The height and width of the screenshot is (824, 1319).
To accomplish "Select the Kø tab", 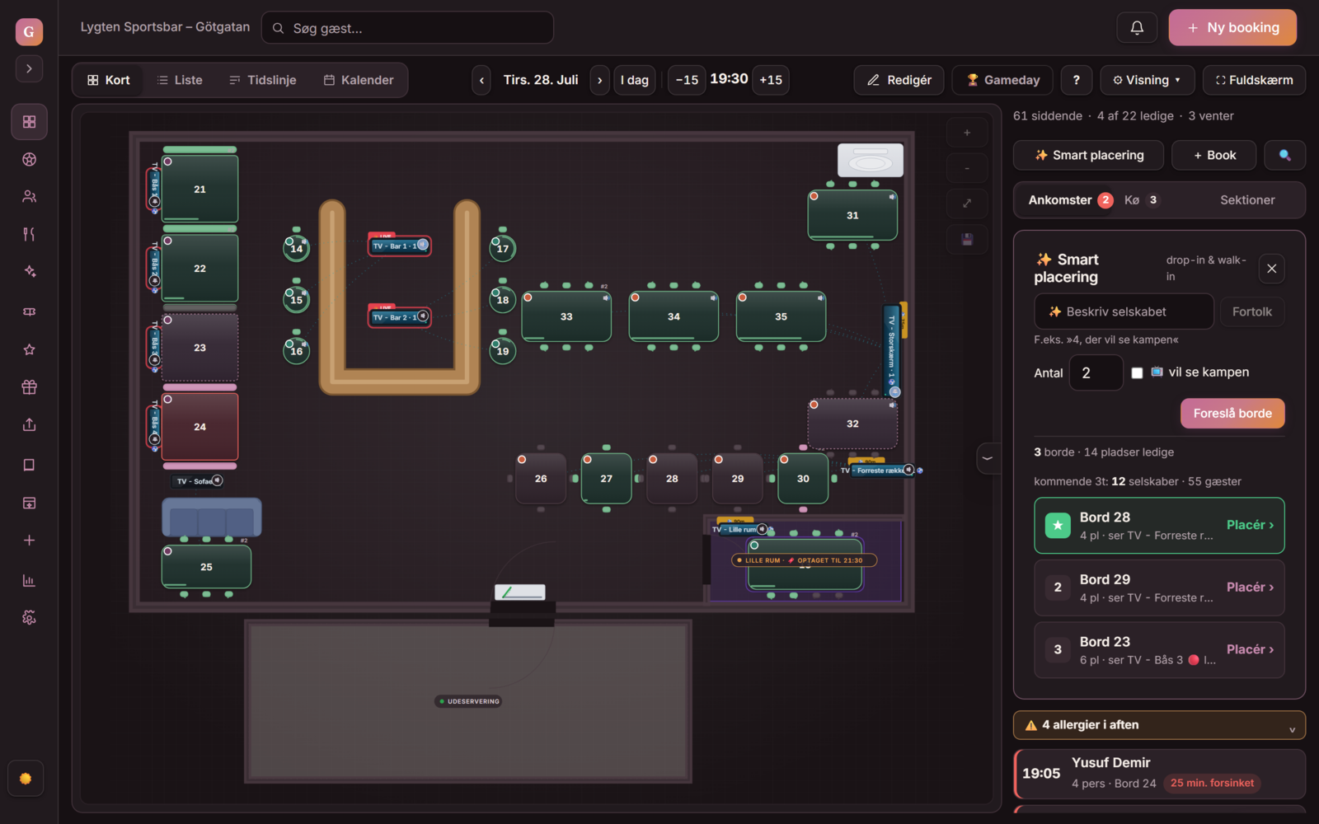I will point(1141,200).
